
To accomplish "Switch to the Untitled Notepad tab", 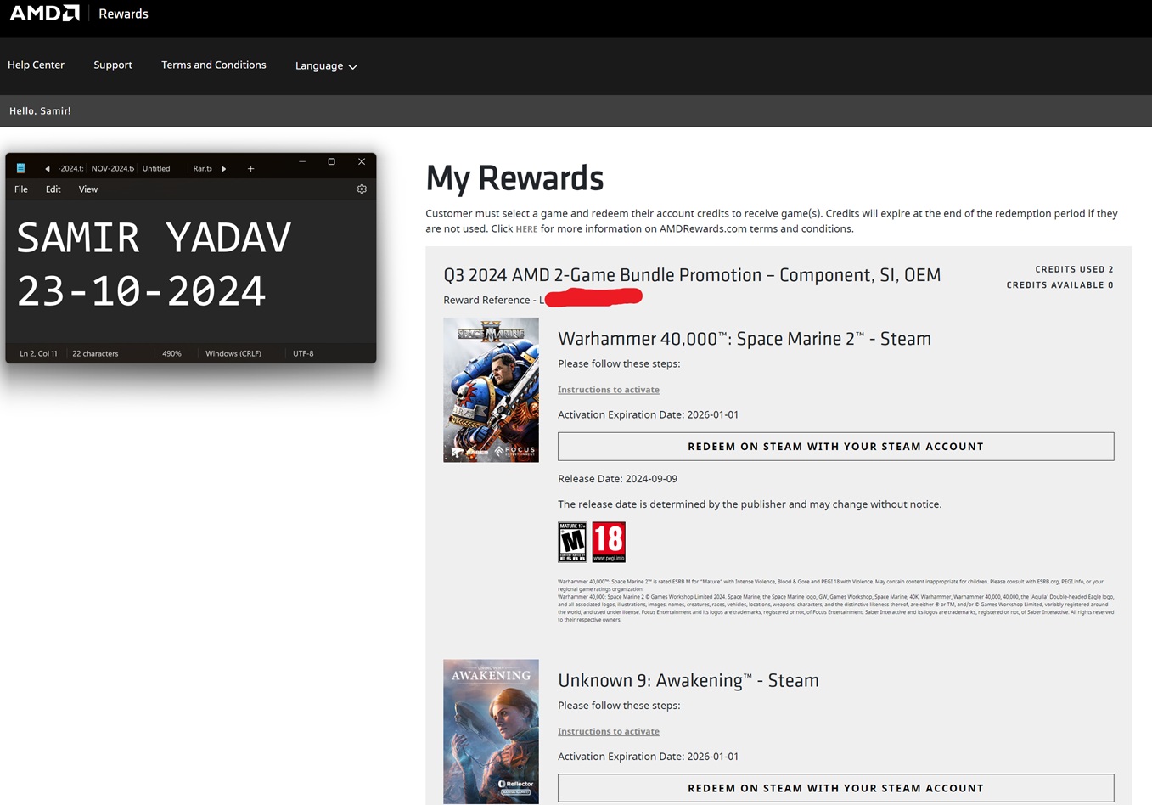I will (x=156, y=168).
